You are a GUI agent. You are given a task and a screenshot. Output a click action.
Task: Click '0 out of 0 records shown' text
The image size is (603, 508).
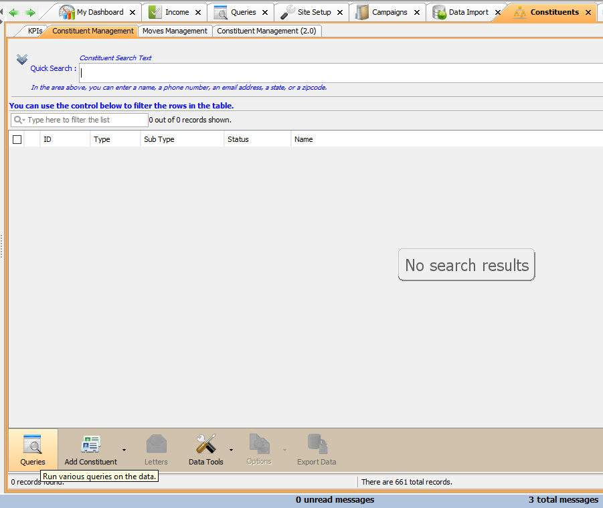pyautogui.click(x=190, y=120)
